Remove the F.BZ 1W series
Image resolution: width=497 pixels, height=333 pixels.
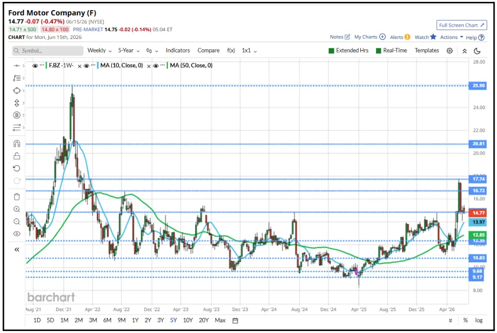coord(80,66)
